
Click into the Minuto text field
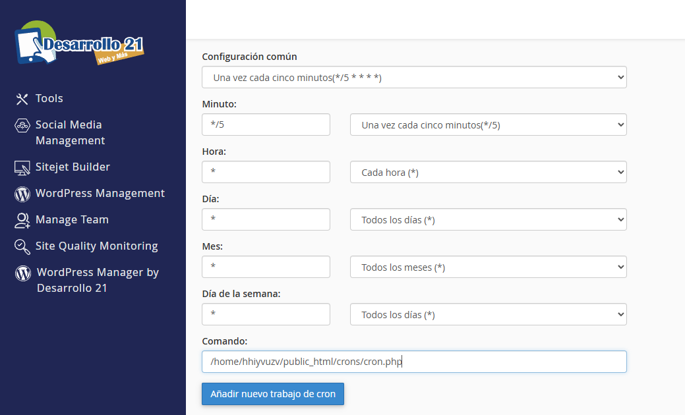pyautogui.click(x=266, y=124)
